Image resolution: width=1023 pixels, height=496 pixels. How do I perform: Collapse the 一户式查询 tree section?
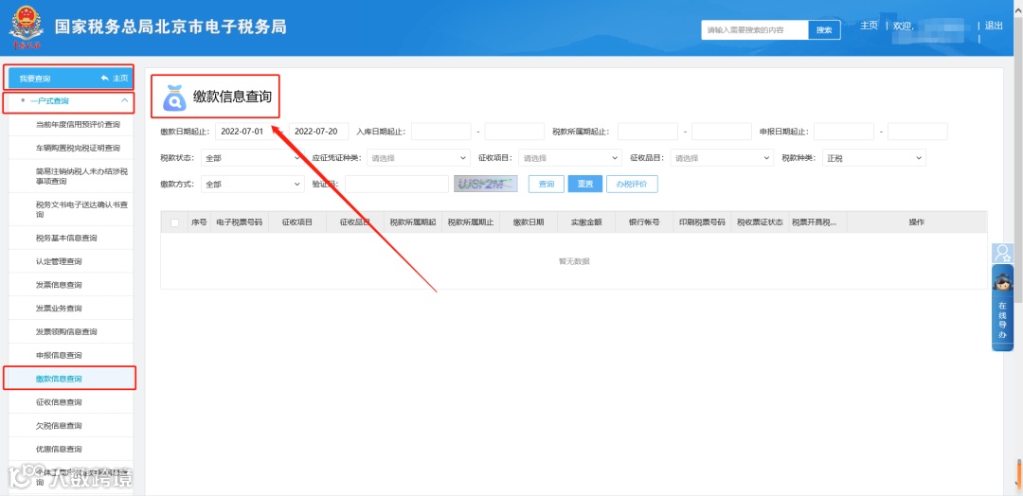pos(125,101)
